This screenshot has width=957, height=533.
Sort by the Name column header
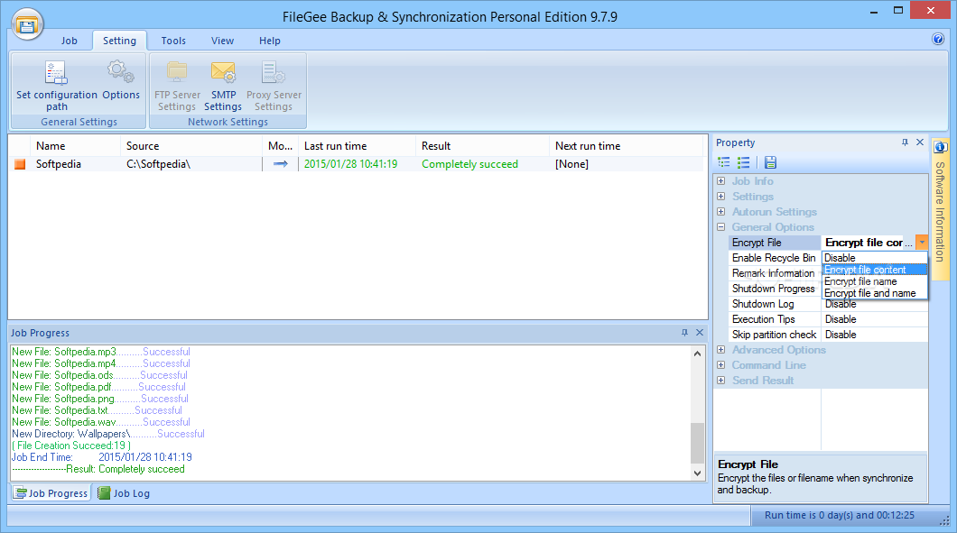pos(74,146)
